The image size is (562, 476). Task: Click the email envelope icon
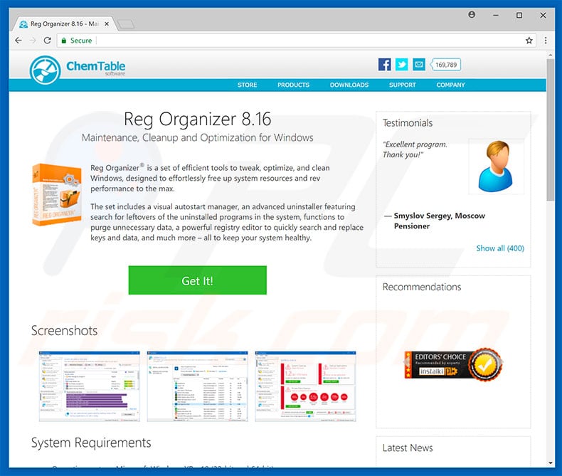point(418,65)
